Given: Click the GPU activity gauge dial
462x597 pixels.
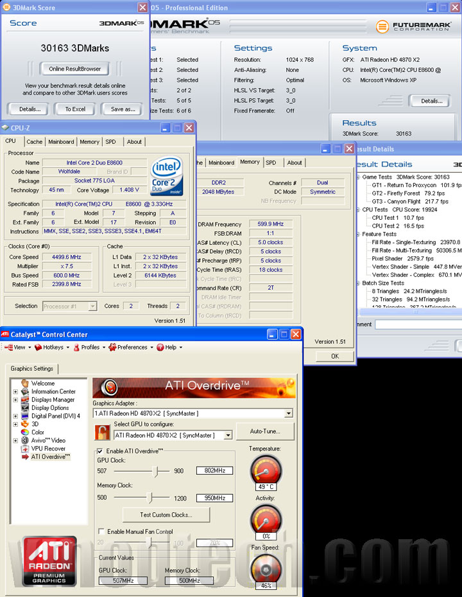Looking at the screenshot, I should 266,519.
